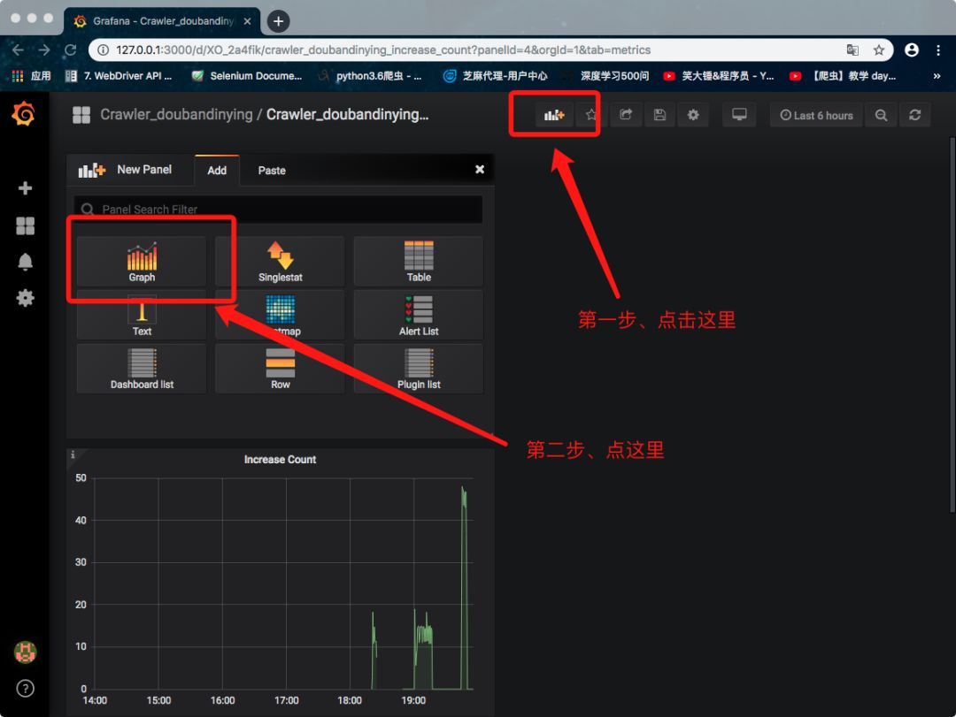Open the Help question mark icon
This screenshot has width=956, height=717.
[25, 689]
